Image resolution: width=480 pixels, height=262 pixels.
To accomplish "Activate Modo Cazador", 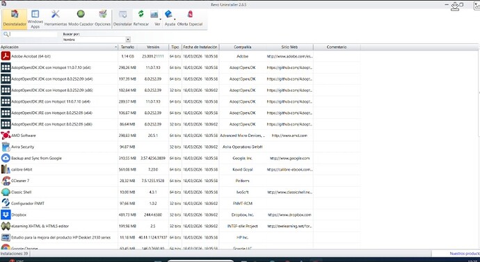I will click(81, 19).
